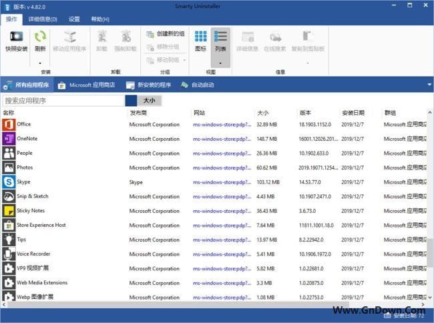Click the list scroll down arrow
434x323 pixels.
(x=429, y=297)
